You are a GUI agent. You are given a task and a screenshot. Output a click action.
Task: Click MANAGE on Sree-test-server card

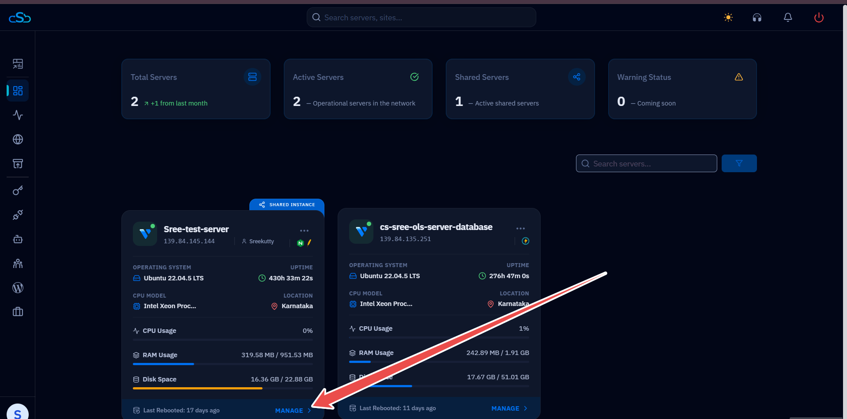293,411
